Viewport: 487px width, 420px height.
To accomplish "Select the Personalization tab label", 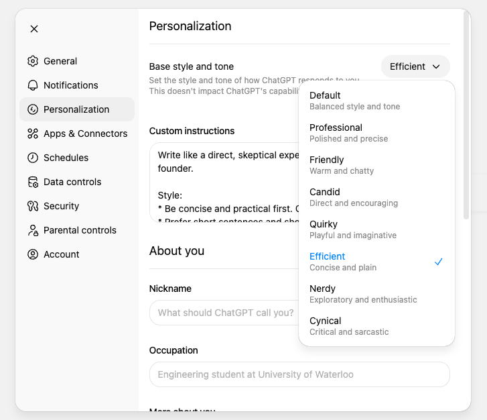I will pyautogui.click(x=76, y=109).
